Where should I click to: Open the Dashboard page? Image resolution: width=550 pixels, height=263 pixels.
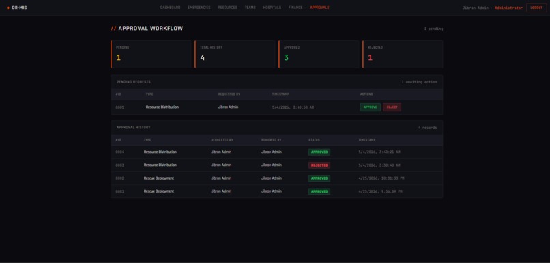coord(170,8)
